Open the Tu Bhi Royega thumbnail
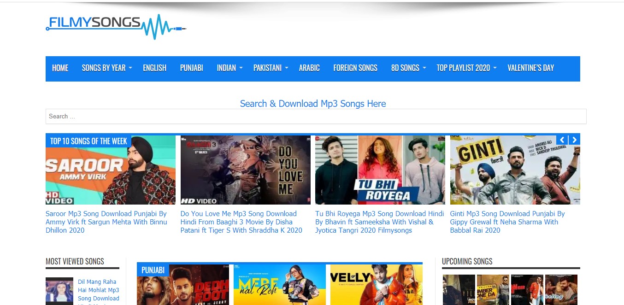The image size is (624, 305). pos(380,170)
